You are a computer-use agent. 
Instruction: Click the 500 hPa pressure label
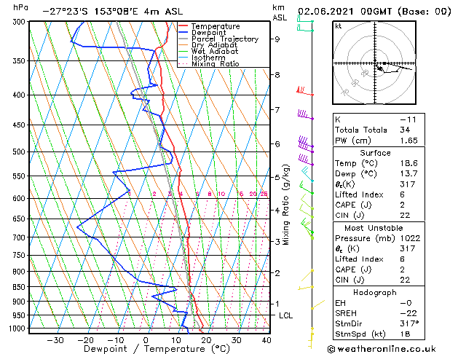point(20,152)
